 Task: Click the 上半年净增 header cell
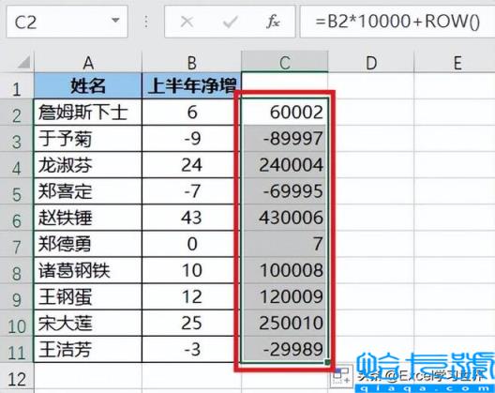pos(191,86)
